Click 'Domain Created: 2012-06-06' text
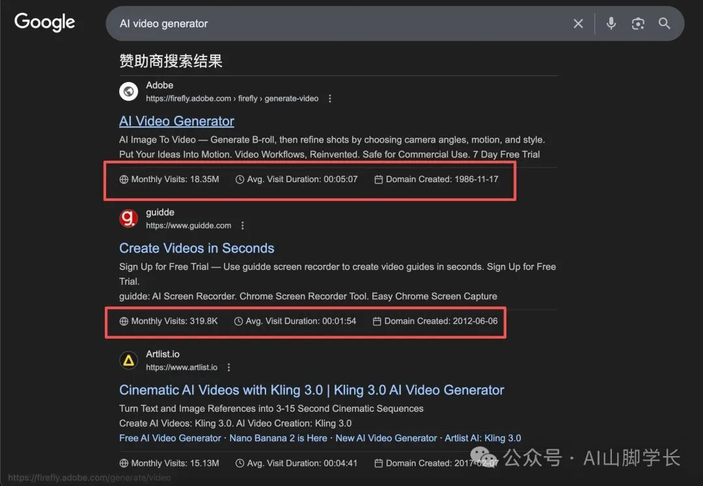Screen dimensions: 703x486 441,321
